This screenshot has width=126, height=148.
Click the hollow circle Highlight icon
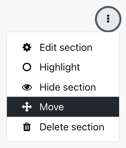(x=27, y=67)
